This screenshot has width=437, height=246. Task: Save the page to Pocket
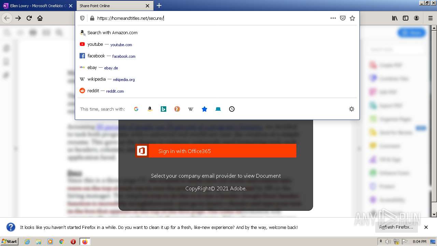(343, 18)
